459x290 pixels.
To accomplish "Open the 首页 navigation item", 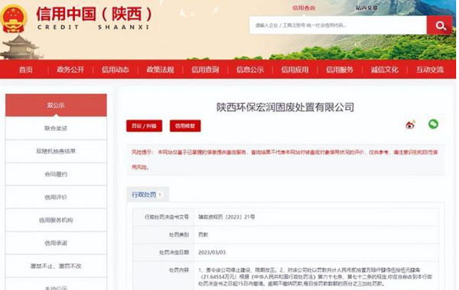I will click(x=26, y=69).
